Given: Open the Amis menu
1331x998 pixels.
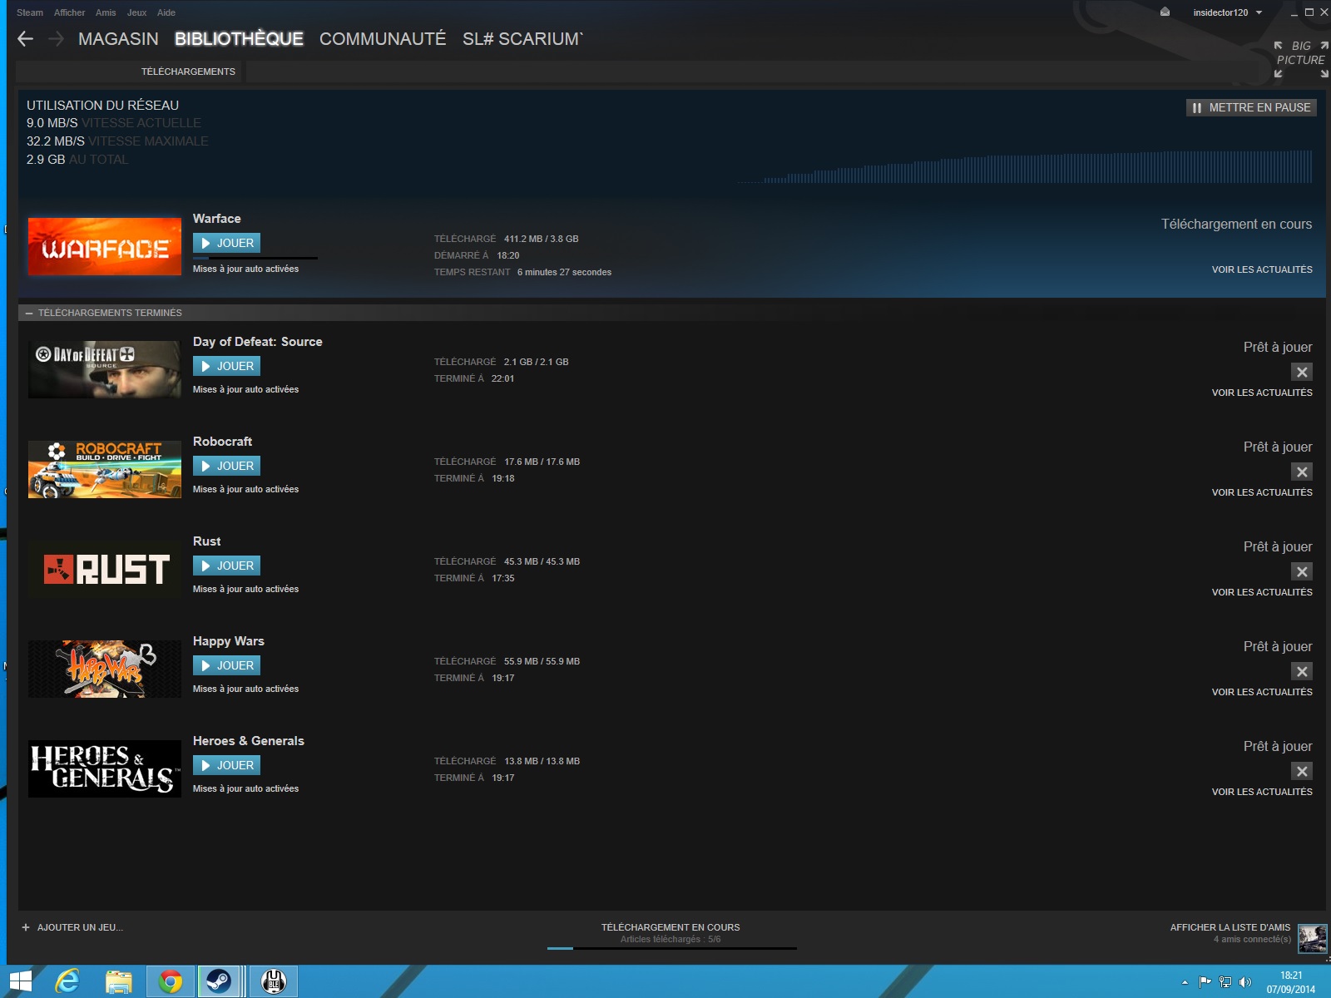Looking at the screenshot, I should pos(106,12).
